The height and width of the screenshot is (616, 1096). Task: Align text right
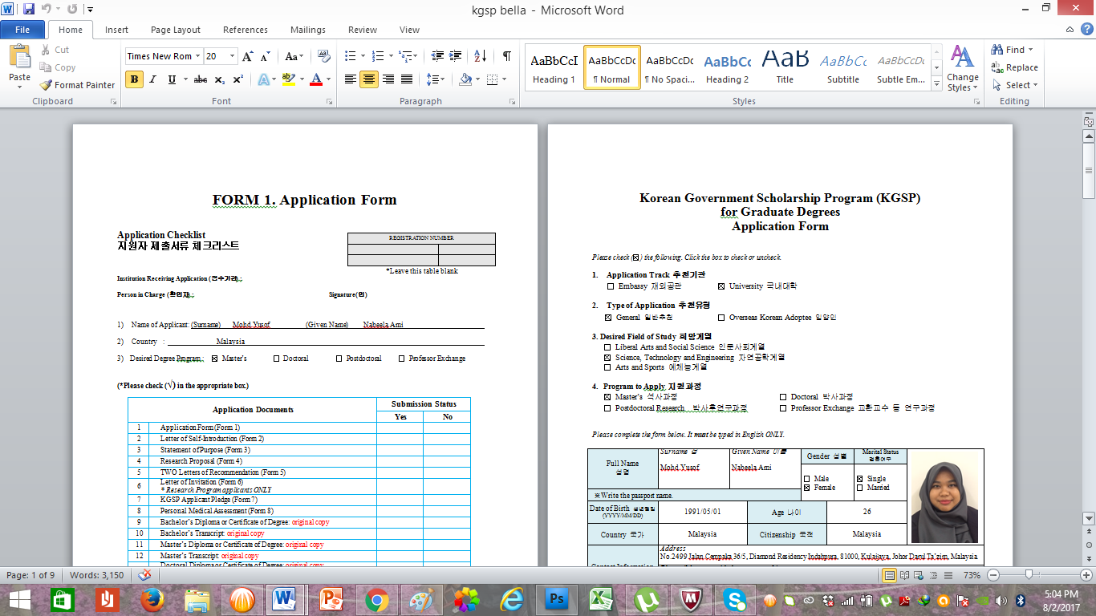coord(388,79)
